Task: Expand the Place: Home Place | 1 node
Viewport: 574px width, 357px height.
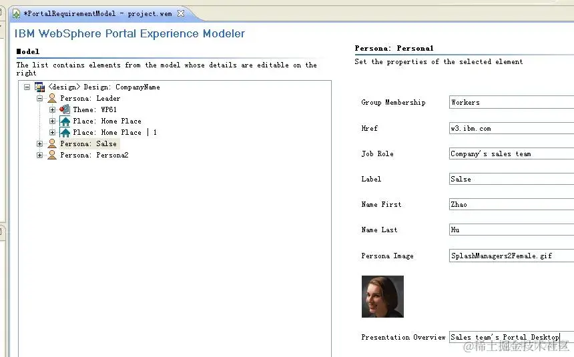Action: click(52, 133)
